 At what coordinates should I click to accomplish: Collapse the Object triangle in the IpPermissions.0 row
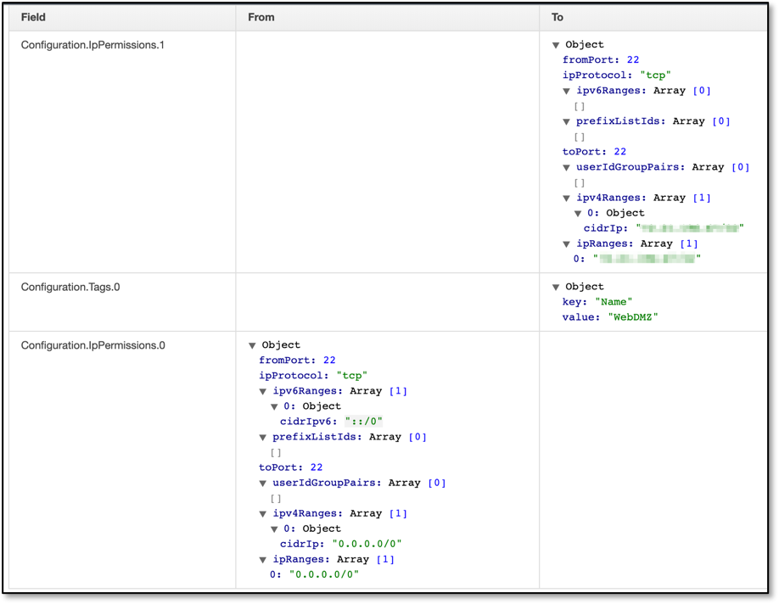[x=252, y=345]
